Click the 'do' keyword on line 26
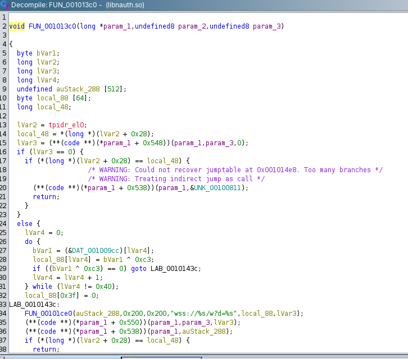This screenshot has height=359, width=408. coord(29,242)
